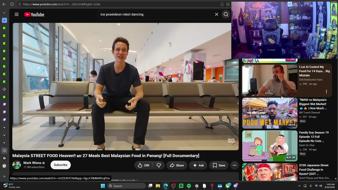
Task: Like the video with 29K likes
Action: point(143,165)
